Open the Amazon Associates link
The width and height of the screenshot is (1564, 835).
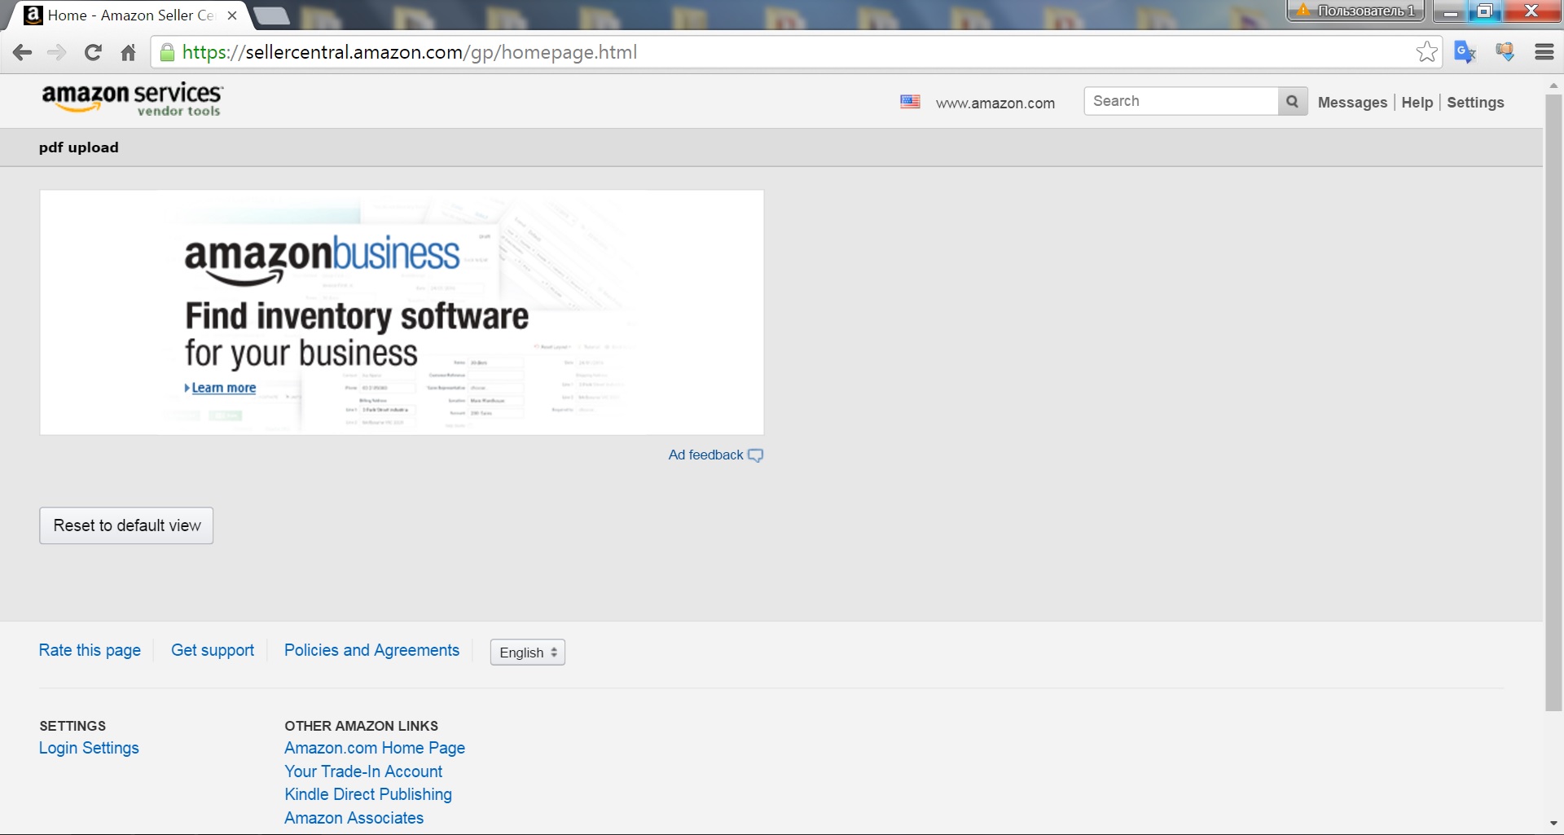click(354, 818)
